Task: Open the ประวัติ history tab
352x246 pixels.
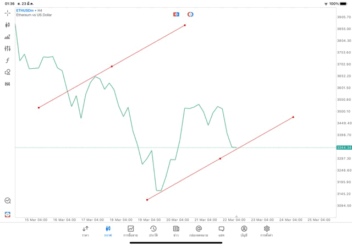Action: [153, 231]
